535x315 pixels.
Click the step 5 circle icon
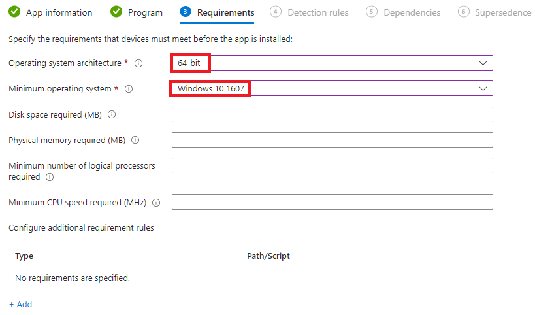372,12
